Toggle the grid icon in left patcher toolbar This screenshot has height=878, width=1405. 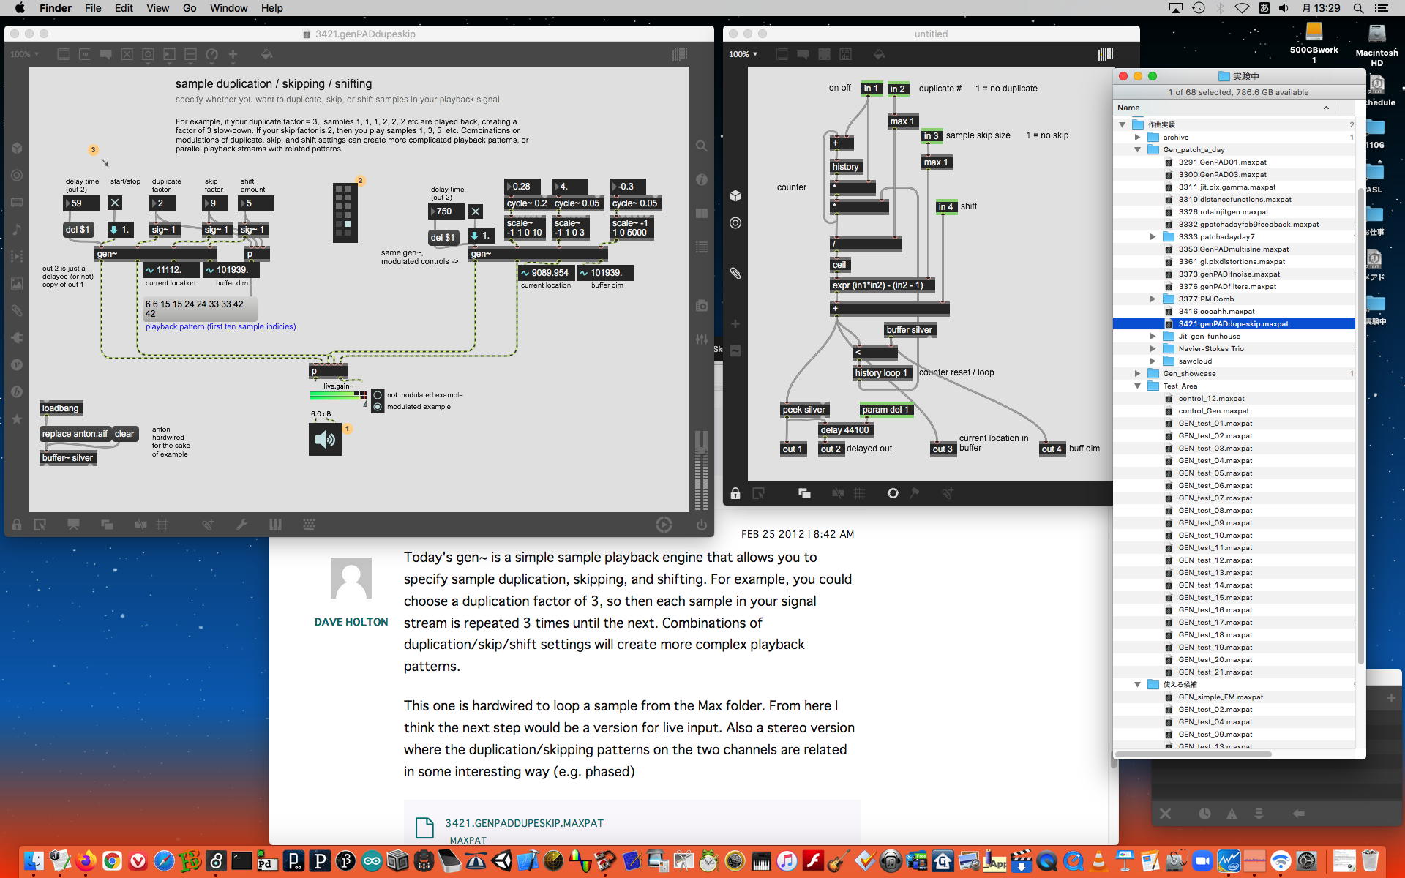162,525
